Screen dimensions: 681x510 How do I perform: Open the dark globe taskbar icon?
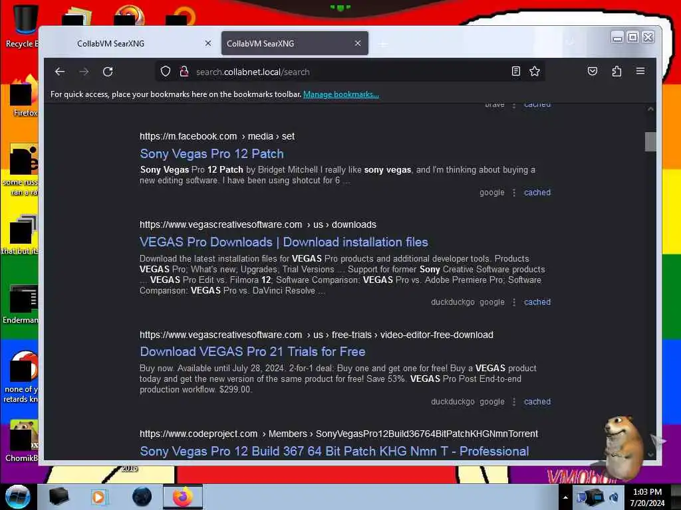pyautogui.click(x=142, y=497)
